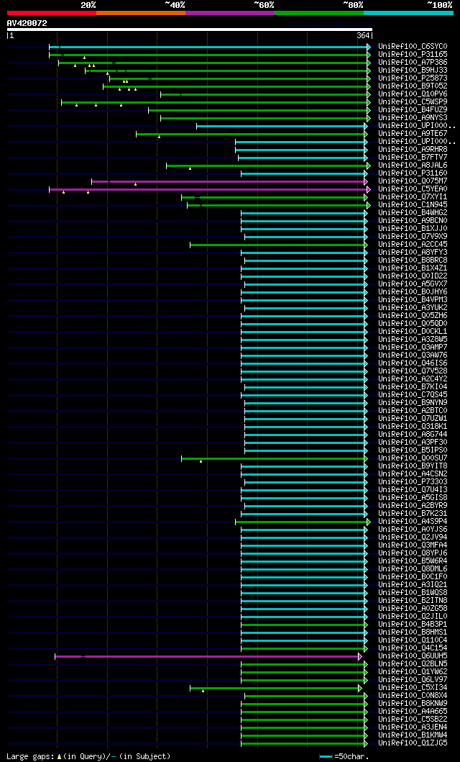
Task: Select the UniRef100_B7FTV7 label
Action: coord(413,158)
